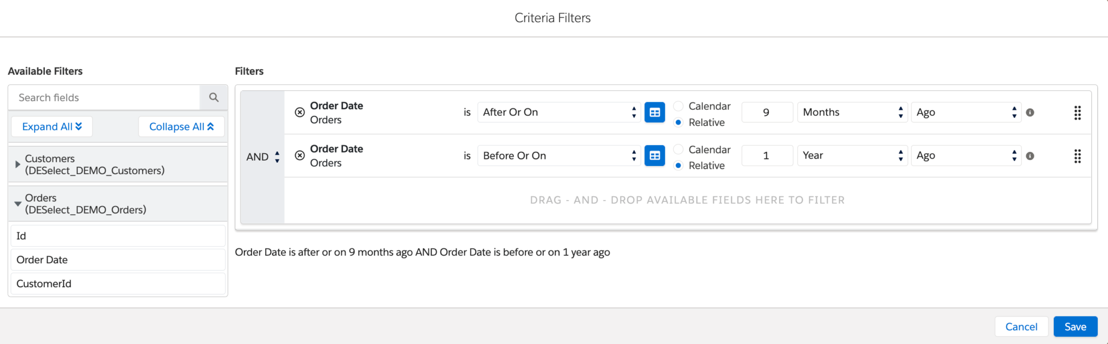Click info icon on first filter row
The height and width of the screenshot is (344, 1108).
1030,113
